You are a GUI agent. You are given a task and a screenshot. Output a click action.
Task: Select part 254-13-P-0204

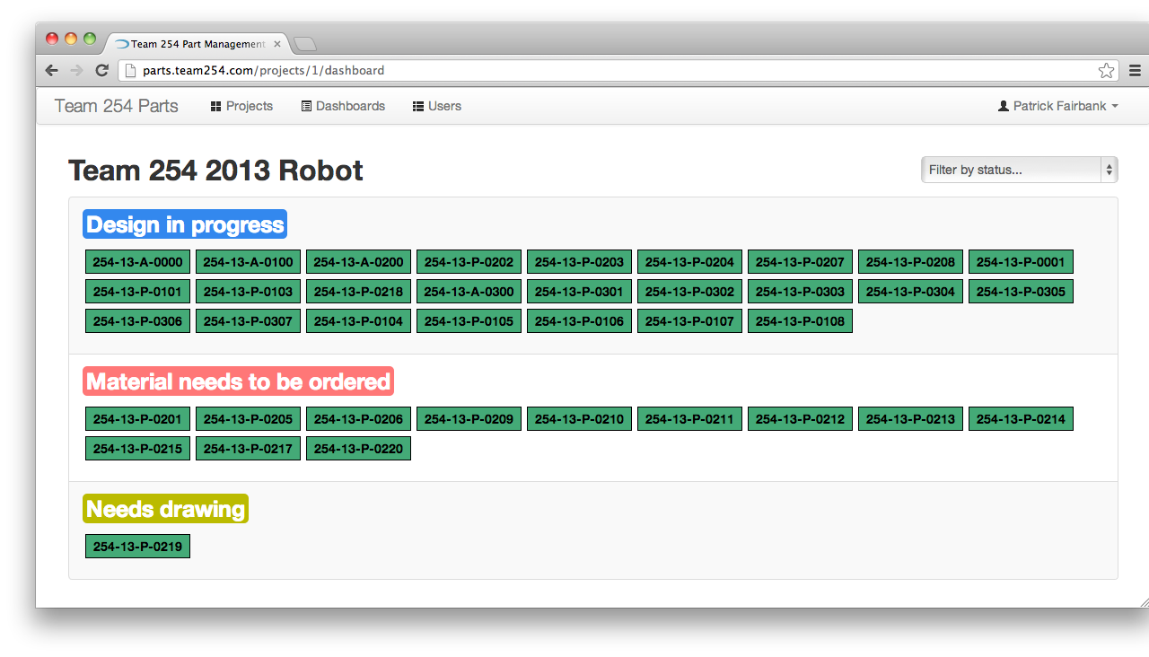[689, 262]
